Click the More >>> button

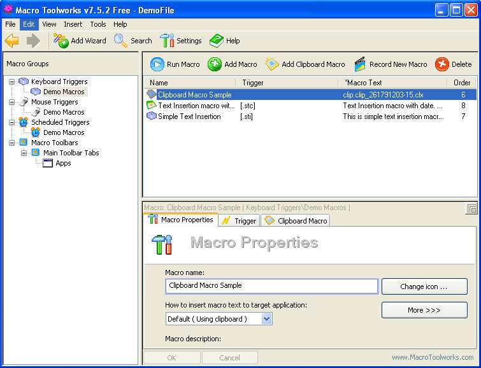tap(424, 310)
